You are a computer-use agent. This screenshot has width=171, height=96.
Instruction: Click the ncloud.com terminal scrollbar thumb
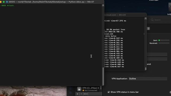coord(146,69)
